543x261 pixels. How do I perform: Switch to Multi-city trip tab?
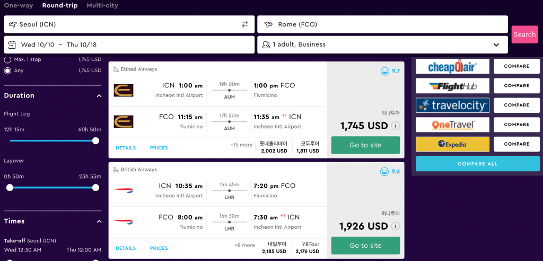click(x=102, y=5)
